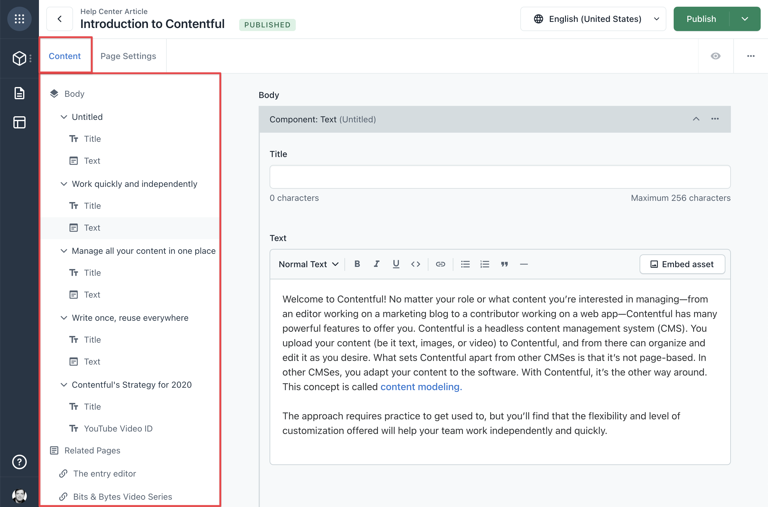
Task: Open the content modeling link
Action: (x=421, y=386)
